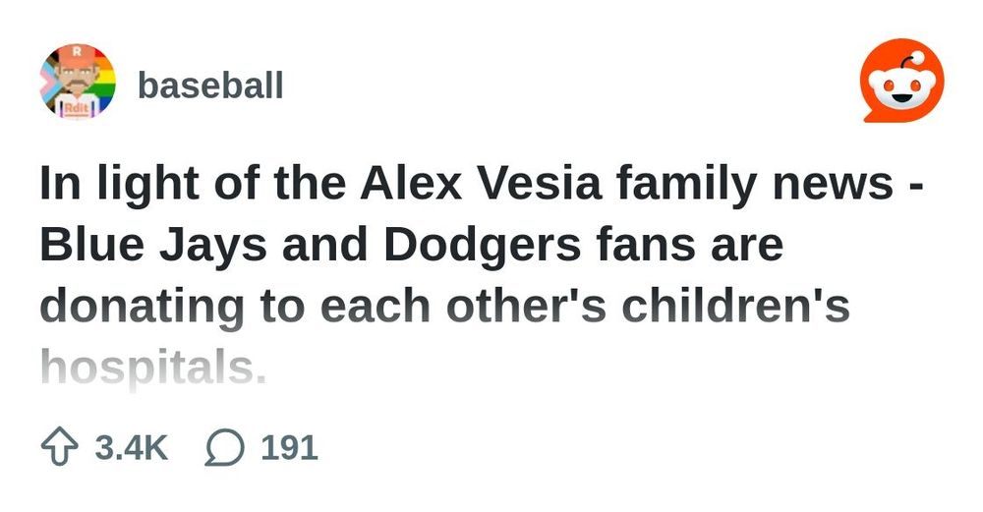Click the word "donating" in the title
This screenshot has width=983, height=512.
pyautogui.click(x=141, y=307)
